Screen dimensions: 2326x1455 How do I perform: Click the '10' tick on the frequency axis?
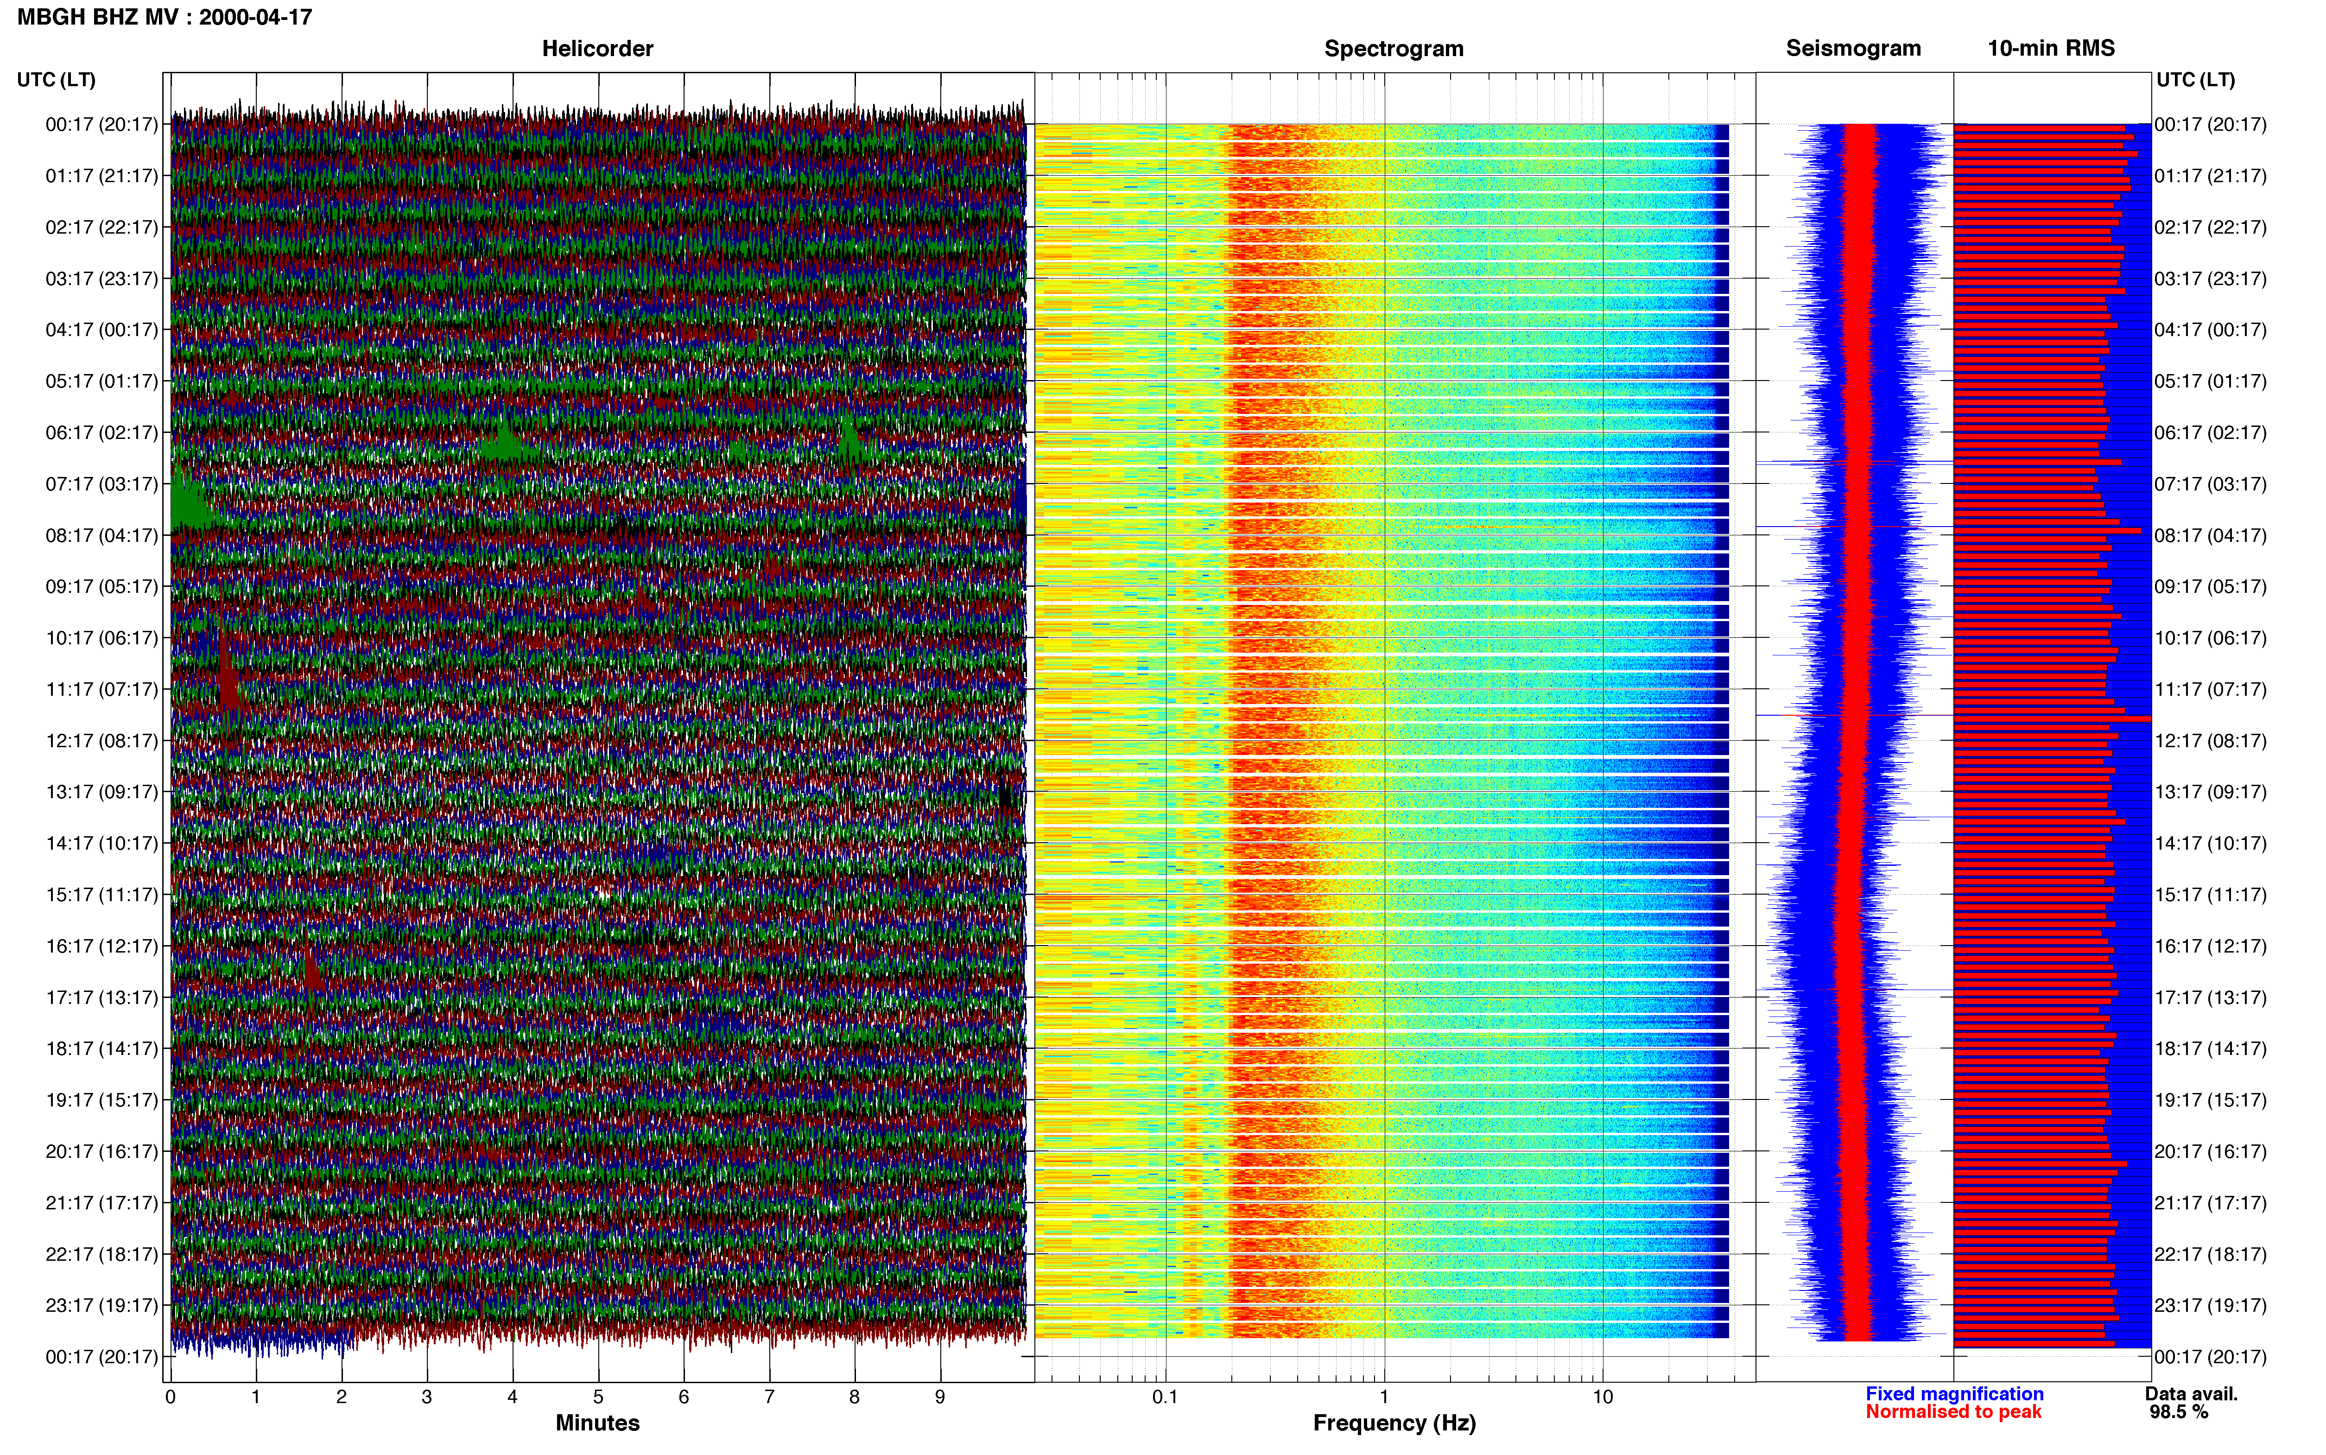[1603, 1397]
